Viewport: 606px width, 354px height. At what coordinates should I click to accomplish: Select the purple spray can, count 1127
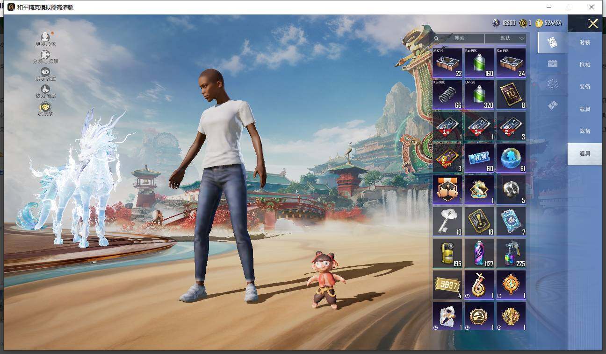479,253
